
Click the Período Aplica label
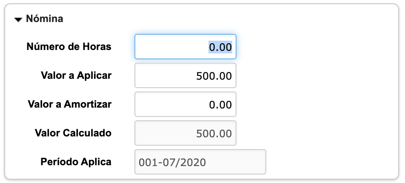[76, 162]
